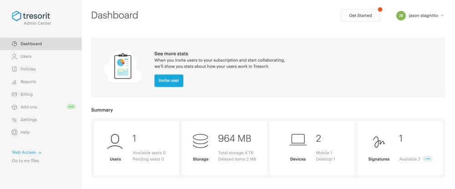The height and width of the screenshot is (189, 455).
Task: Click the Billing card icon in sidebar
Action: pyautogui.click(x=14, y=94)
